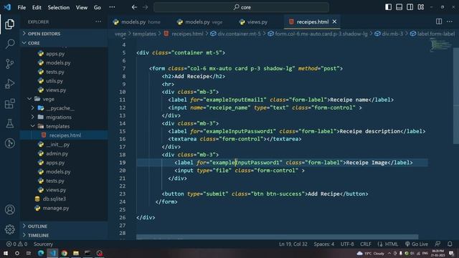Expand the Outline section
459x258 pixels.
click(x=64, y=226)
